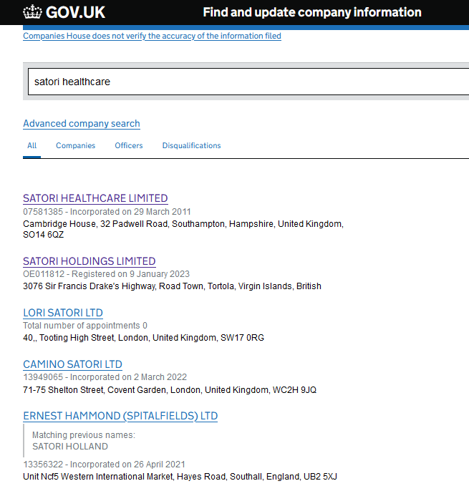Open Find and update company information header
This screenshot has width=469, height=486.
click(312, 12)
